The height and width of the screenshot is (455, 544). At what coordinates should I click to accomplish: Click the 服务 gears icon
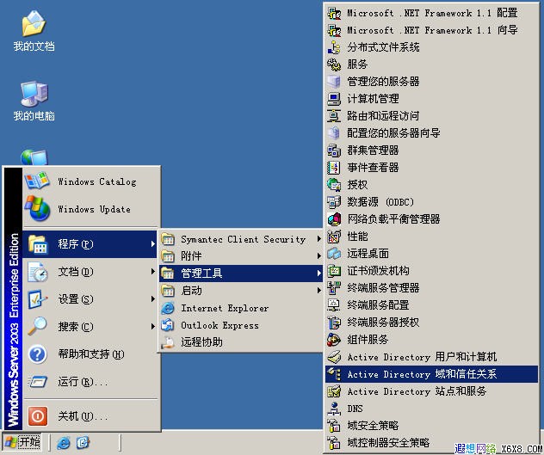point(334,65)
